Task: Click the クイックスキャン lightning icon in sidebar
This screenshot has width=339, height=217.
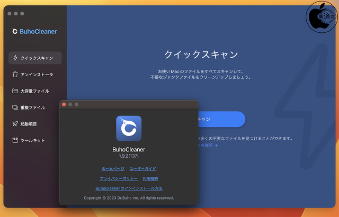Action: click(x=15, y=58)
